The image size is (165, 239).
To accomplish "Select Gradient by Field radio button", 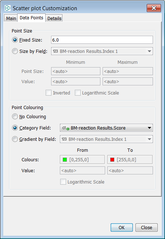I will coord(15,139).
